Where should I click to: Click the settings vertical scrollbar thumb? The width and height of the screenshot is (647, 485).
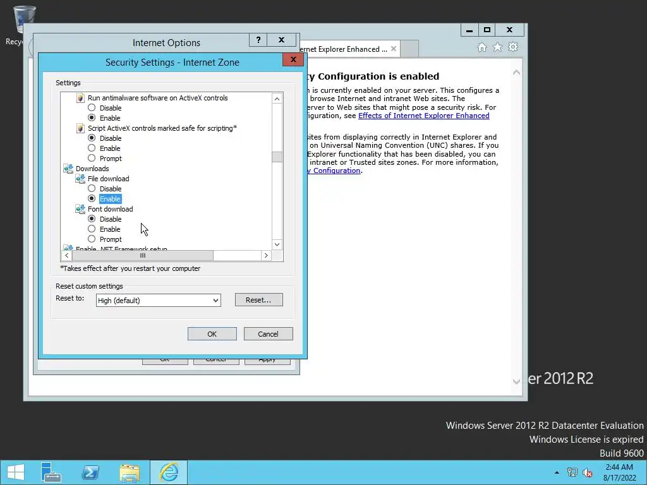coord(277,157)
